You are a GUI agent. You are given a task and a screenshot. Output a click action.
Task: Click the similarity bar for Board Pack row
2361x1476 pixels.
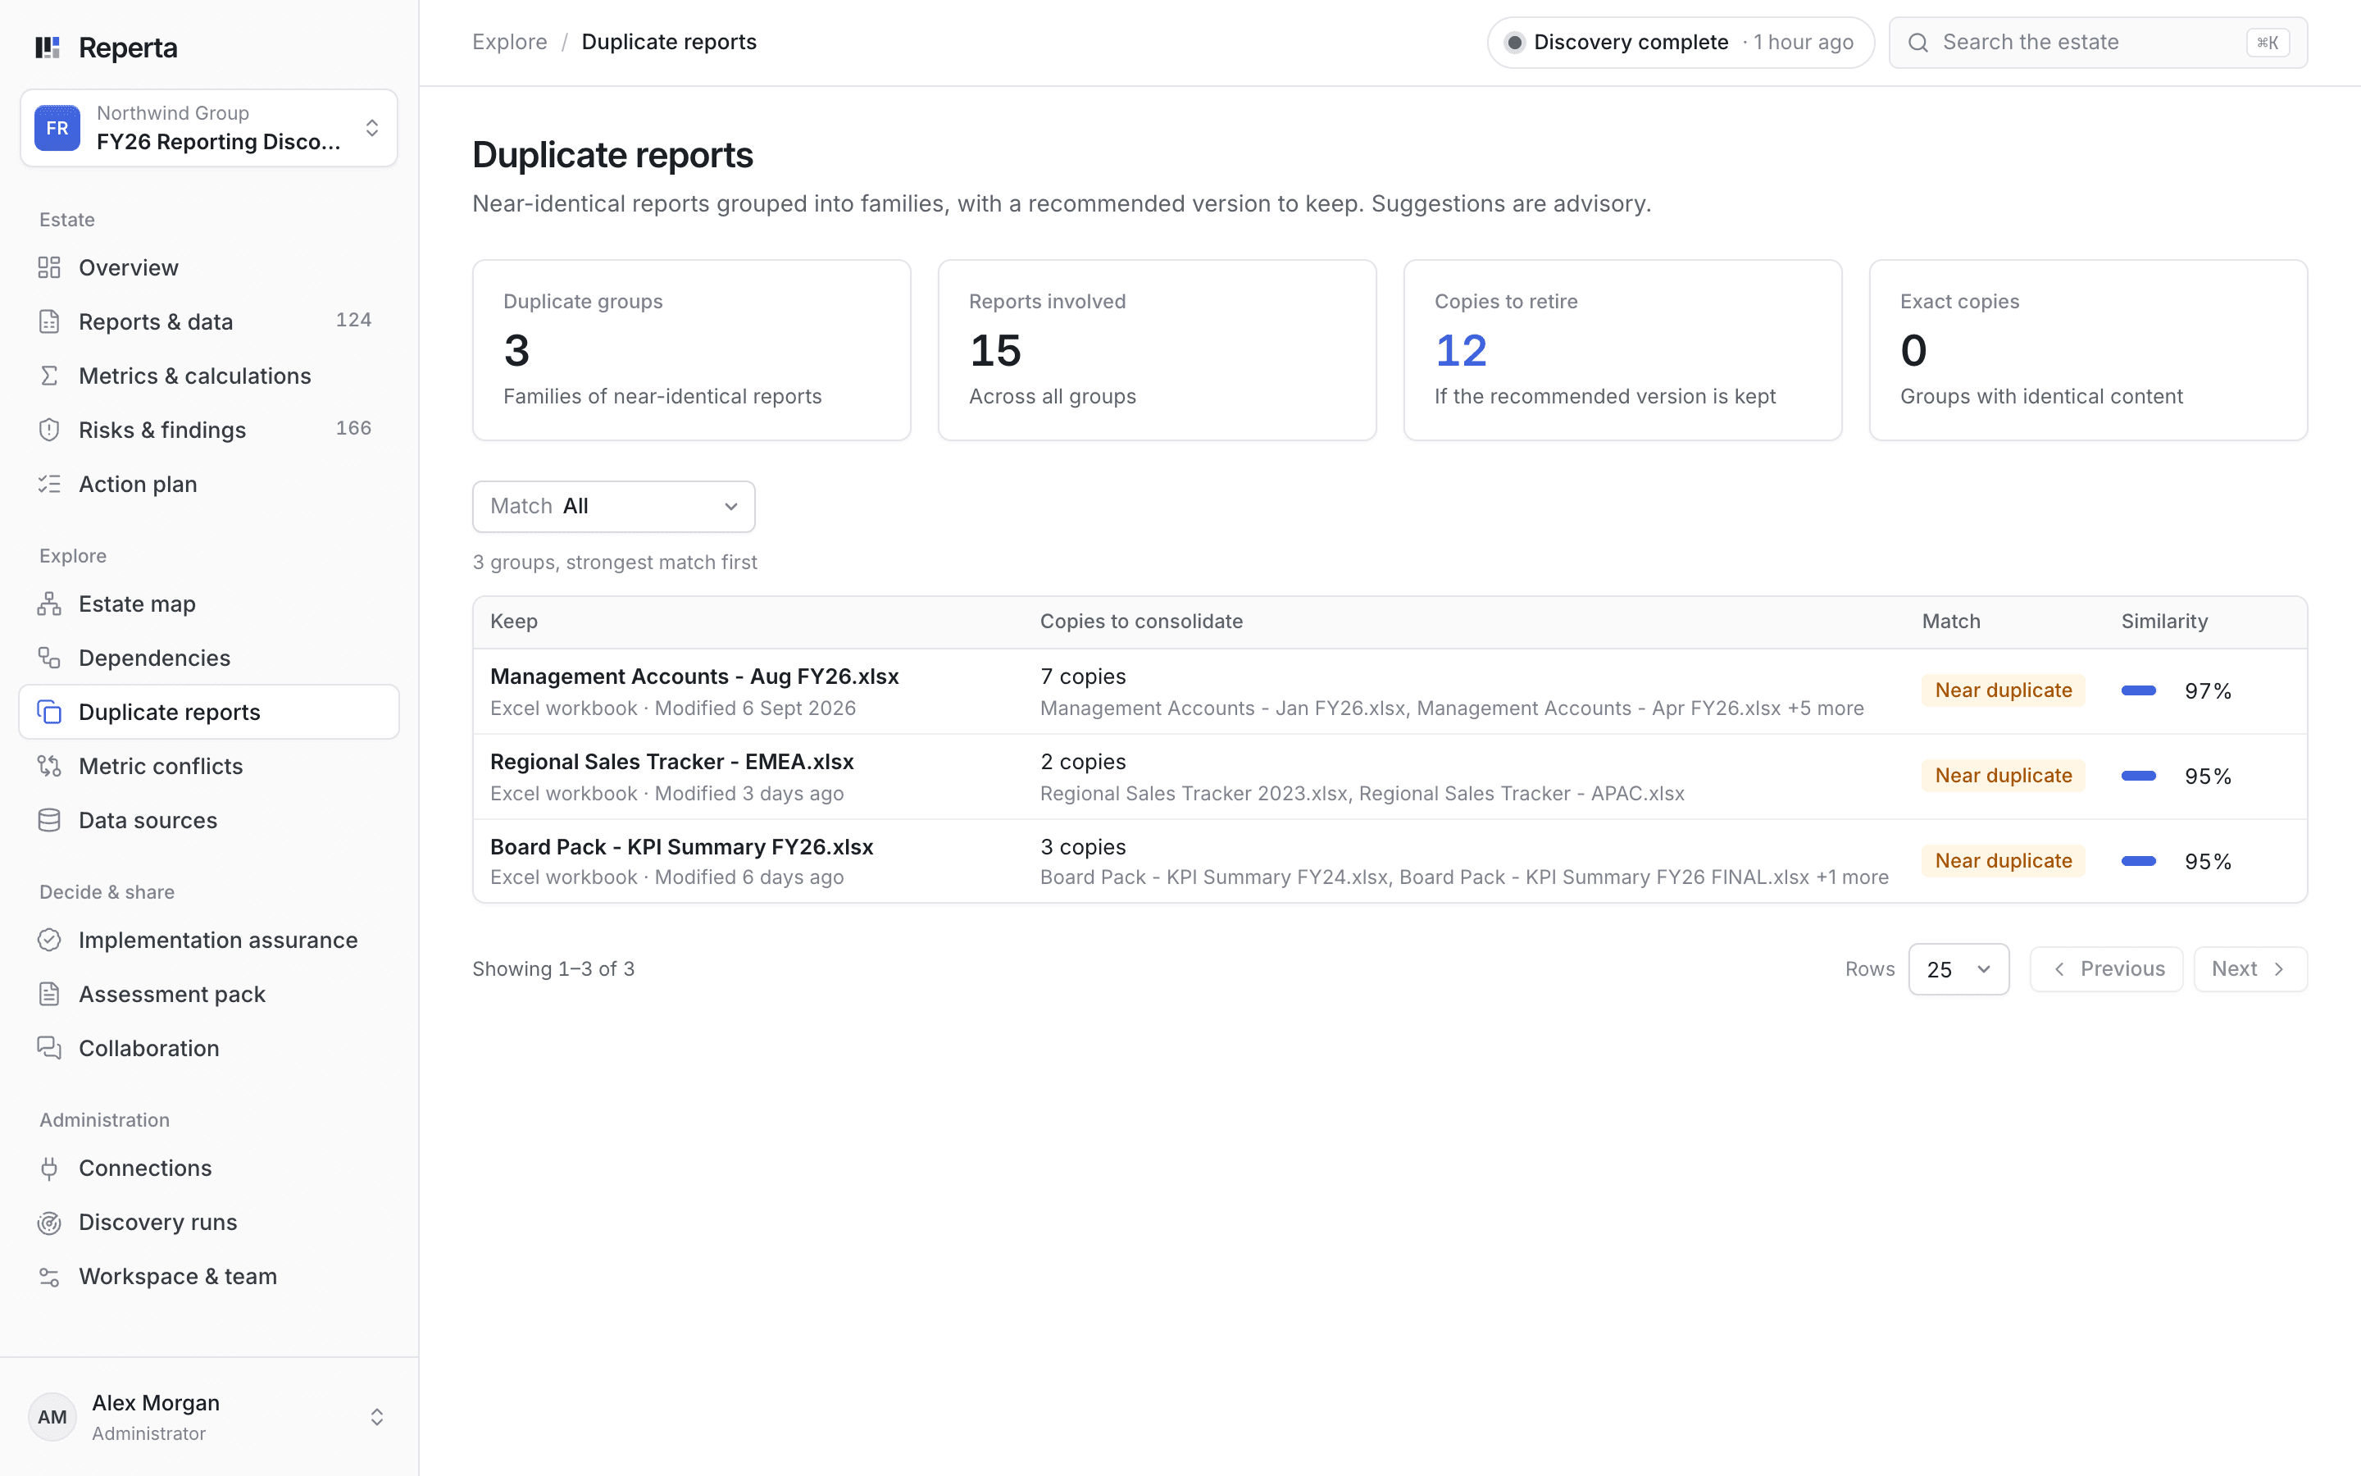[x=2139, y=861]
